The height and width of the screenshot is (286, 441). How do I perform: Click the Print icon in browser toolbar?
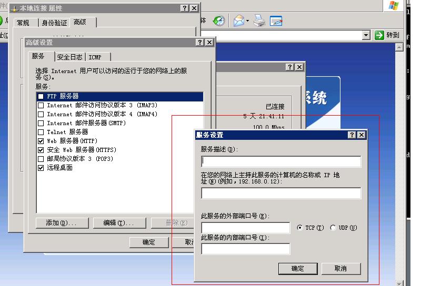coord(259,21)
